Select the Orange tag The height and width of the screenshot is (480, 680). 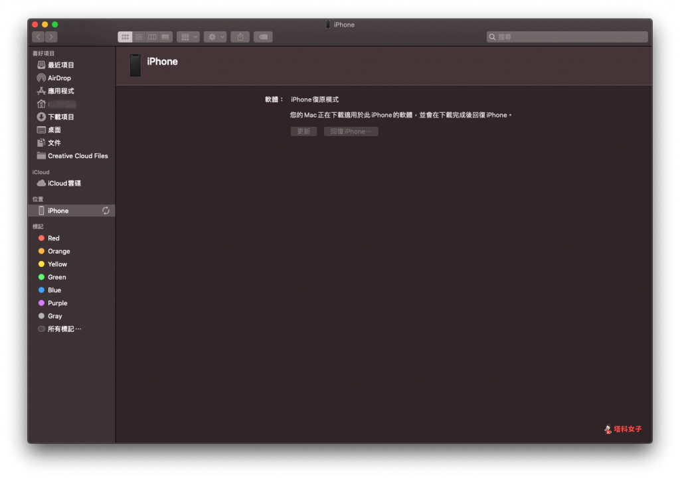[72, 251]
